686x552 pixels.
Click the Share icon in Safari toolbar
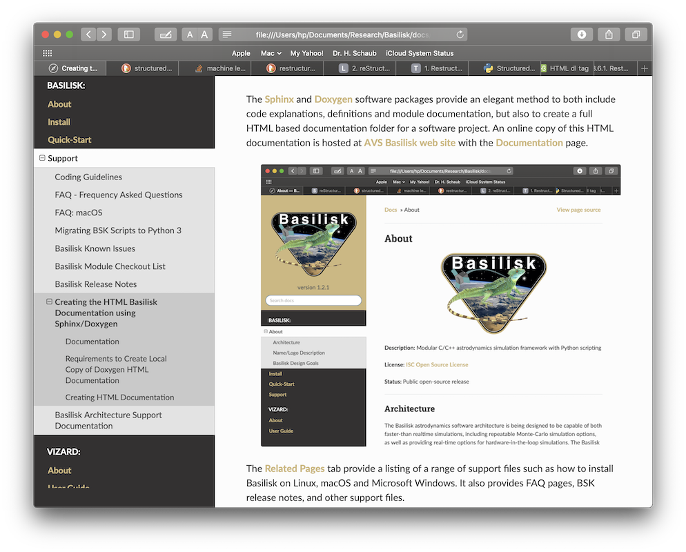609,34
